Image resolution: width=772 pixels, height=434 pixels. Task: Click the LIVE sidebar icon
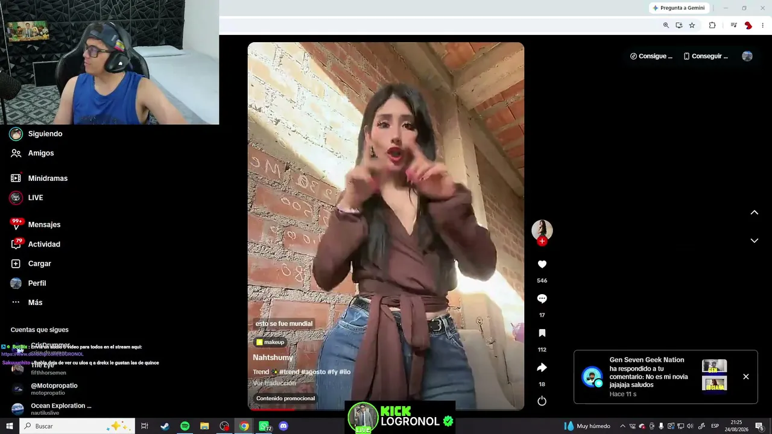(x=16, y=198)
